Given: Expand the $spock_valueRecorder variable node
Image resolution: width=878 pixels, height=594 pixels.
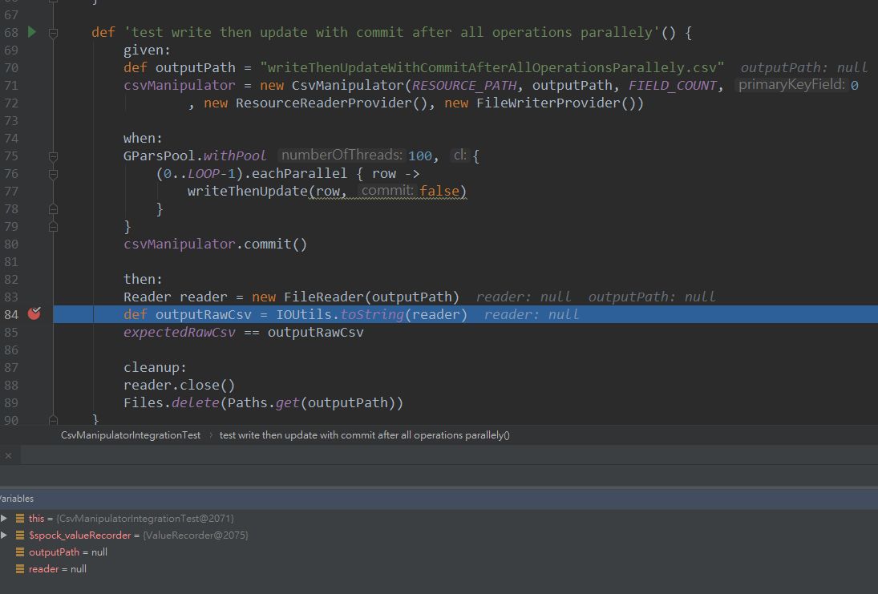Looking at the screenshot, I should 4,535.
